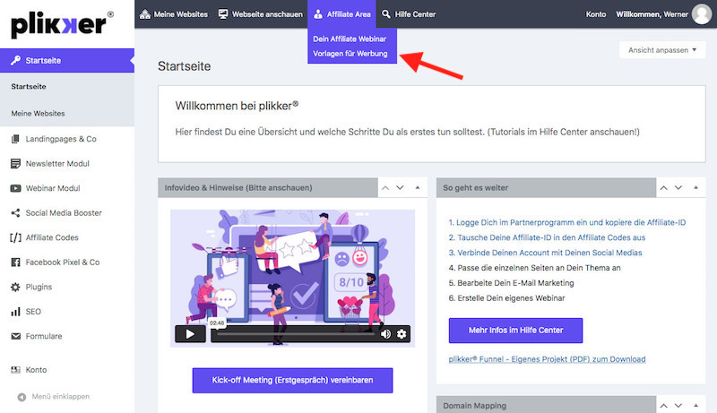The height and width of the screenshot is (413, 717).
Task: Open the SEO section
Action: (33, 312)
